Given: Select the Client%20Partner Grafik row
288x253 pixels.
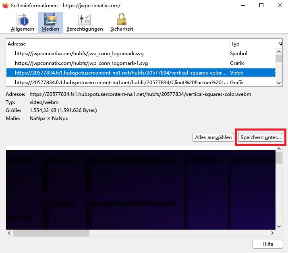Looking at the screenshot, I should [x=141, y=83].
